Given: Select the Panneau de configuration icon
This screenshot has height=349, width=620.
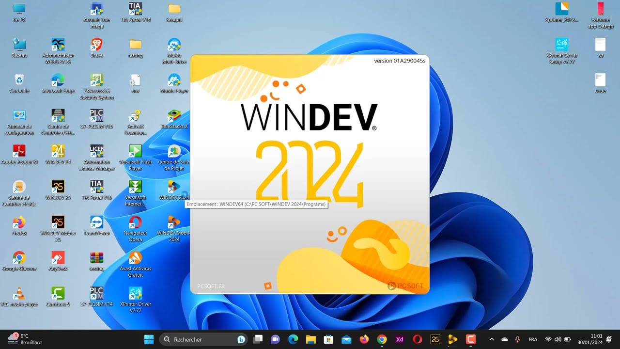Looking at the screenshot, I should pos(19,122).
